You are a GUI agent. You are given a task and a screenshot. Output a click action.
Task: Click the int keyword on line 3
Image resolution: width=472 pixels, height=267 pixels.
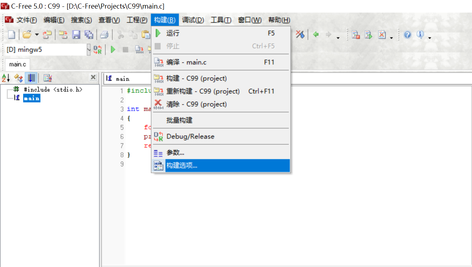tap(133, 109)
